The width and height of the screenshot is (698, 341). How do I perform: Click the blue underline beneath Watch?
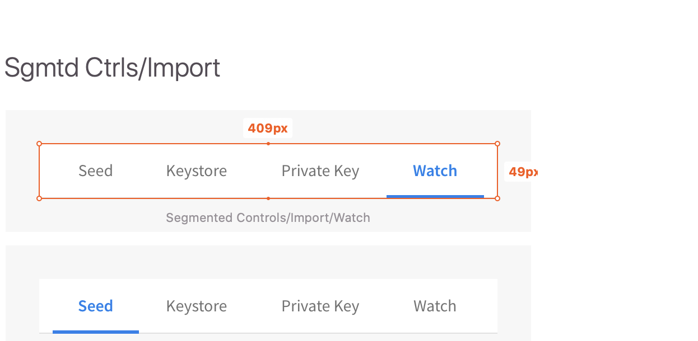pyautogui.click(x=435, y=196)
